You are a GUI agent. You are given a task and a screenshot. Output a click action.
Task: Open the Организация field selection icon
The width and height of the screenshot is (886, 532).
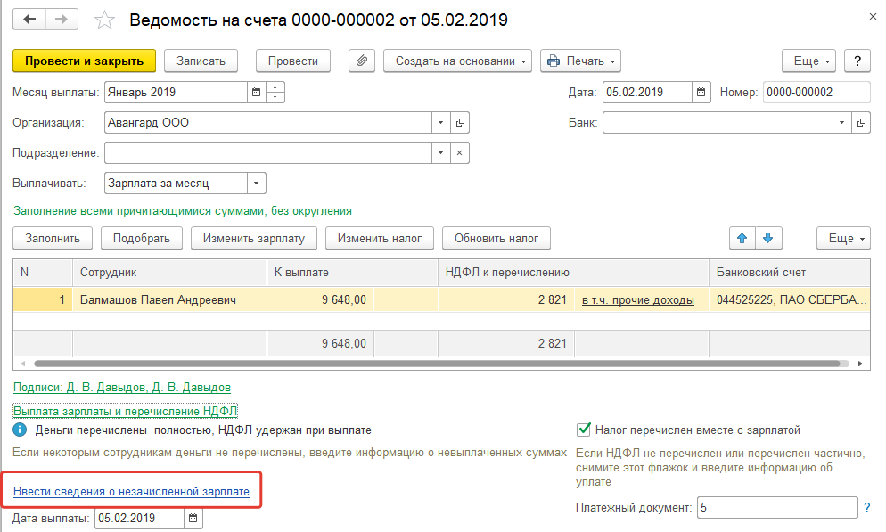click(460, 123)
